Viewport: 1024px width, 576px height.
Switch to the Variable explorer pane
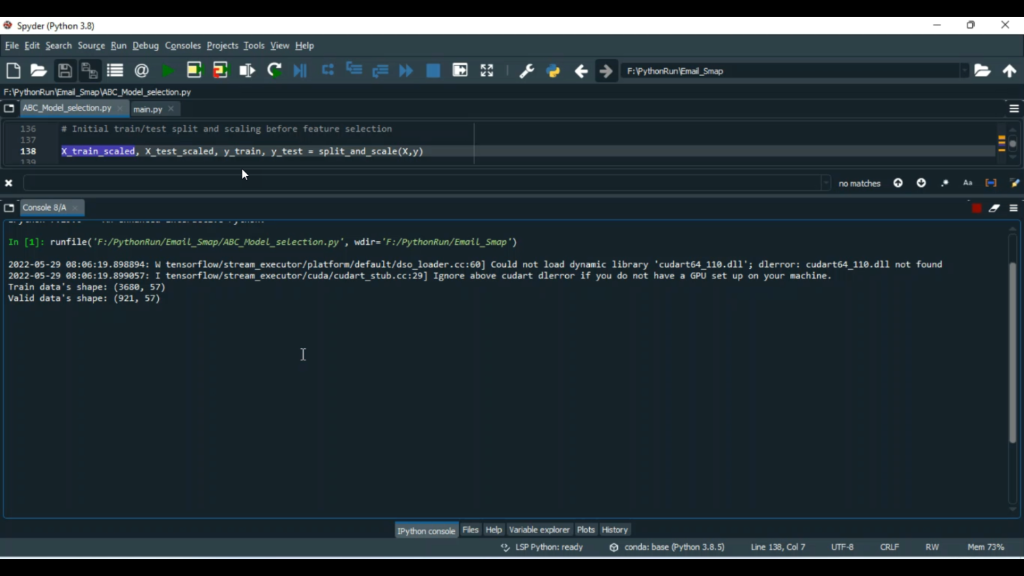tap(539, 530)
